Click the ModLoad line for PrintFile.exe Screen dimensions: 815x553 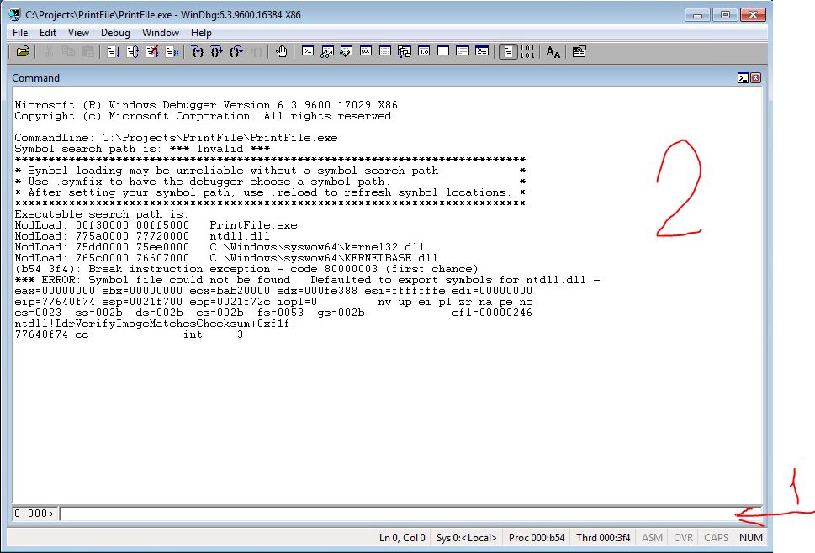(x=156, y=225)
